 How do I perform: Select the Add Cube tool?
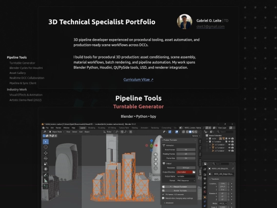point(46,186)
